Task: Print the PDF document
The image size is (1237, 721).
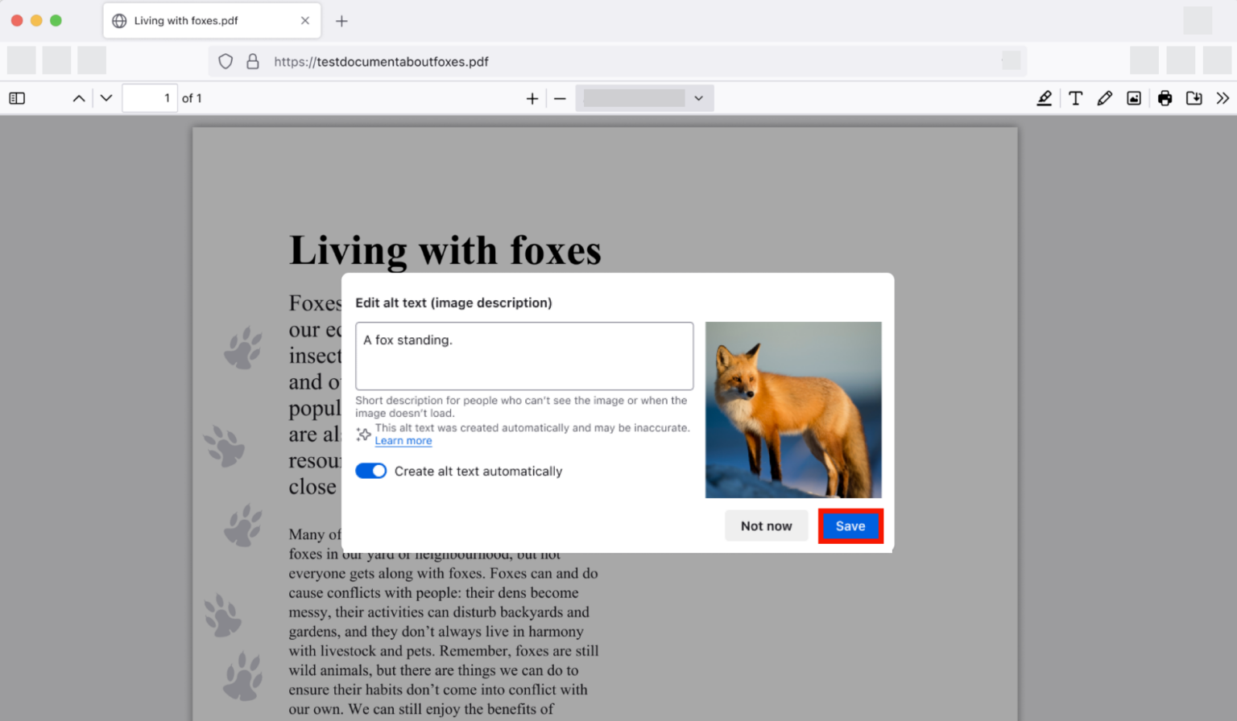Action: click(x=1165, y=97)
